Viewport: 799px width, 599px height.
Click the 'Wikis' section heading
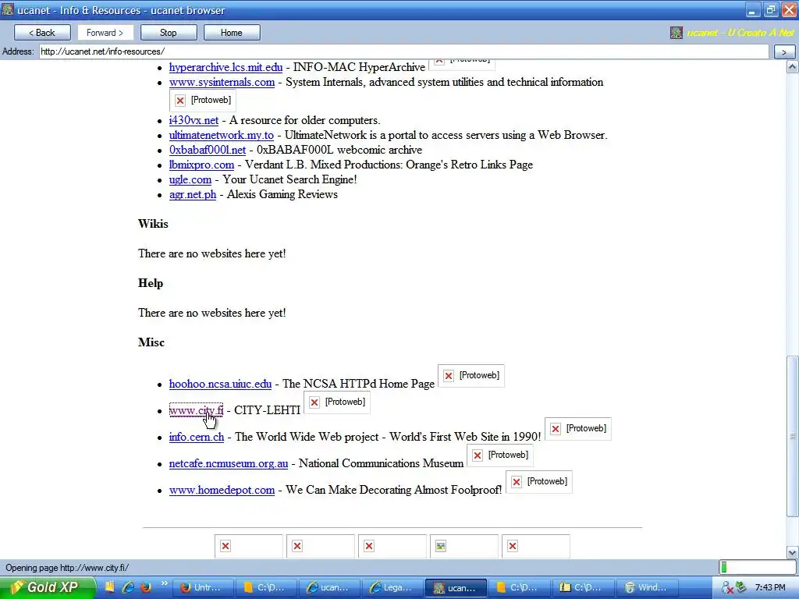click(x=153, y=224)
